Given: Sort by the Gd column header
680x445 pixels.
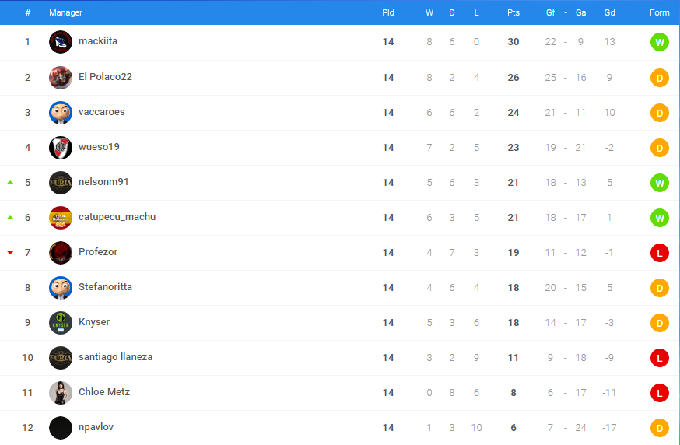Looking at the screenshot, I should pos(609,12).
